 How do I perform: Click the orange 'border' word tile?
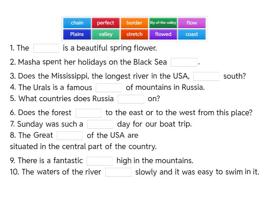134,23
